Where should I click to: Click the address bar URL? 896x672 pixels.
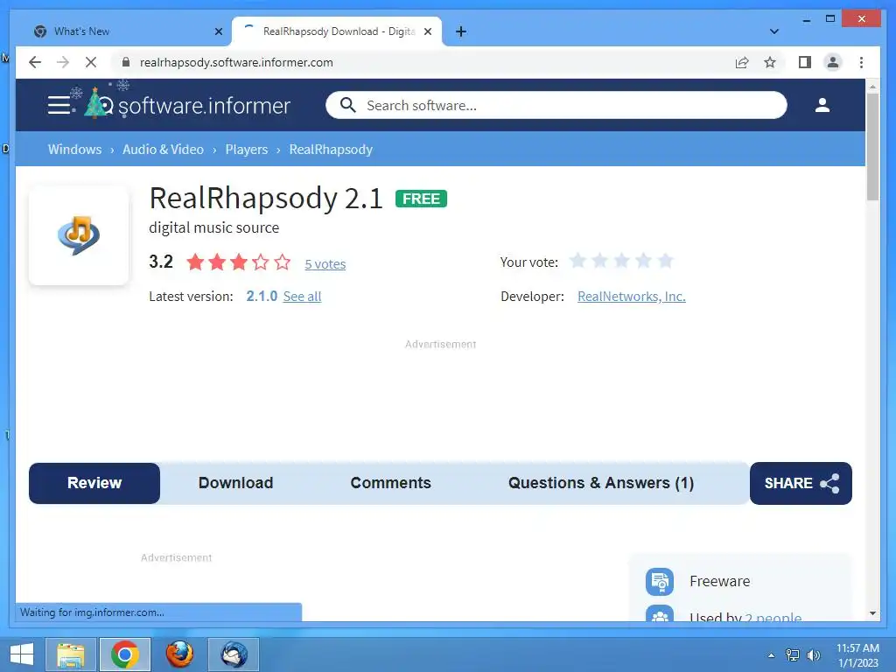(x=236, y=62)
